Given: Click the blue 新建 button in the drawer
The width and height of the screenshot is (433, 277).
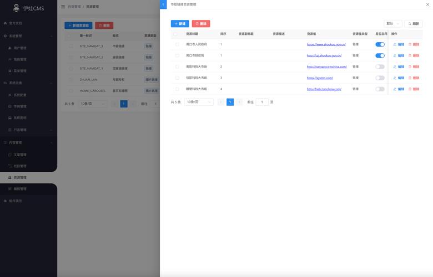Looking at the screenshot, I should [180, 24].
